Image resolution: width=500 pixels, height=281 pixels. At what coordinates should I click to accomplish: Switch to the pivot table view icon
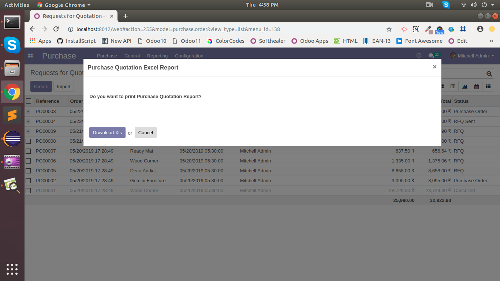point(453,86)
